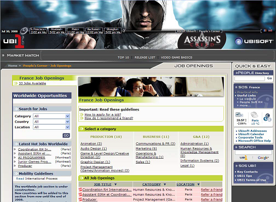Open Administration (1) category
276x202 pixels.
click(194, 144)
